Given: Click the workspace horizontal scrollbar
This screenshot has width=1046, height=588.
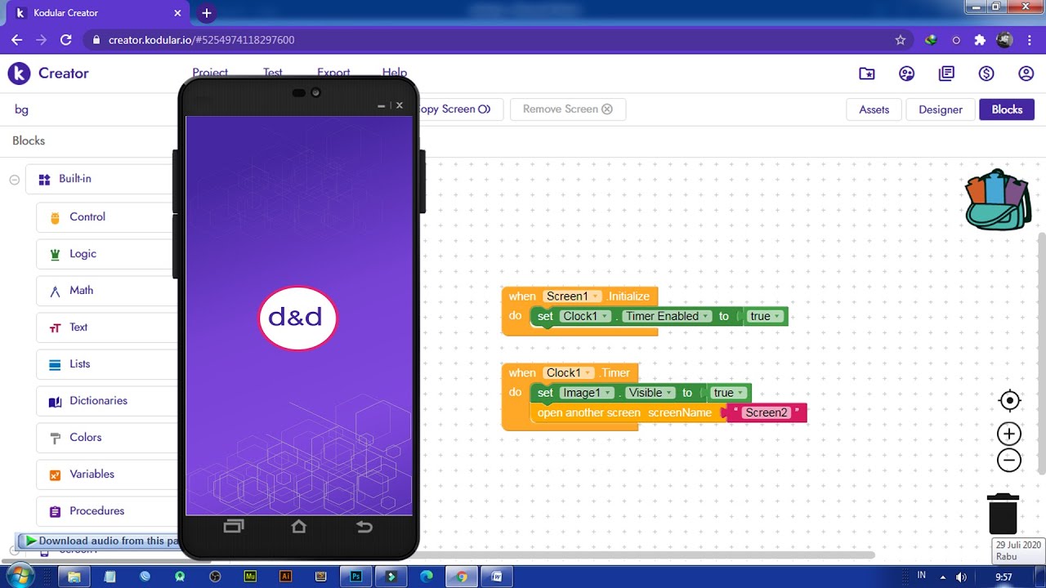Looking at the screenshot, I should pos(646,555).
